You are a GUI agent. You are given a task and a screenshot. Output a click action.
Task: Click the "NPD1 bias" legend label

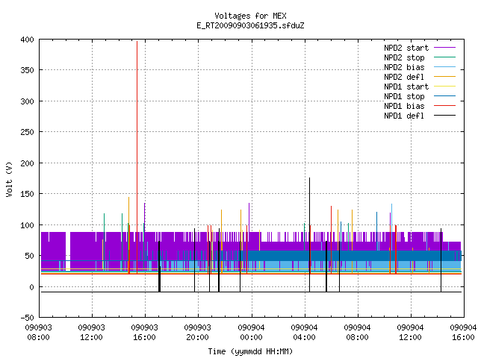point(404,106)
